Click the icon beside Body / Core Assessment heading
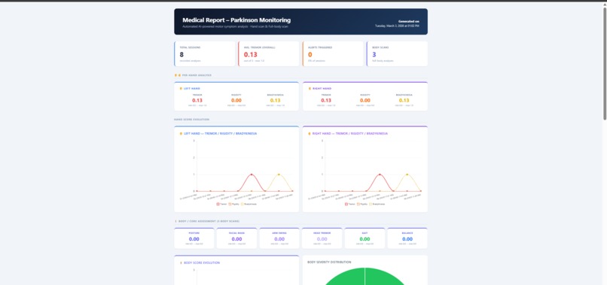This screenshot has height=285, width=607. [175, 221]
